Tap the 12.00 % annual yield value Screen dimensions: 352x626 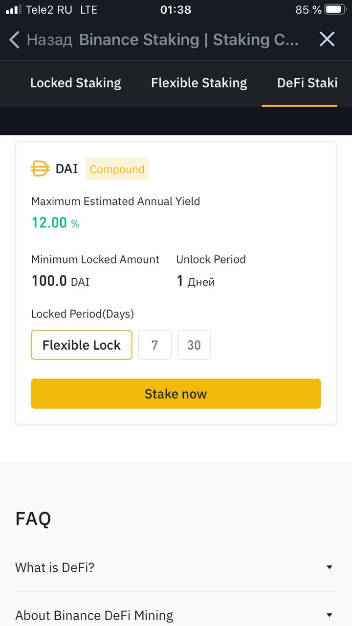click(55, 223)
